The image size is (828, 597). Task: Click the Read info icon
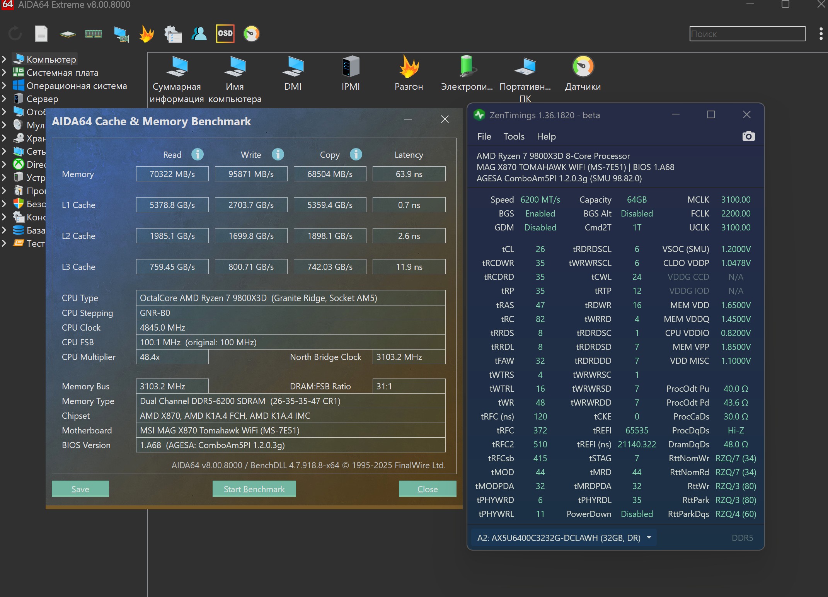pyautogui.click(x=198, y=154)
